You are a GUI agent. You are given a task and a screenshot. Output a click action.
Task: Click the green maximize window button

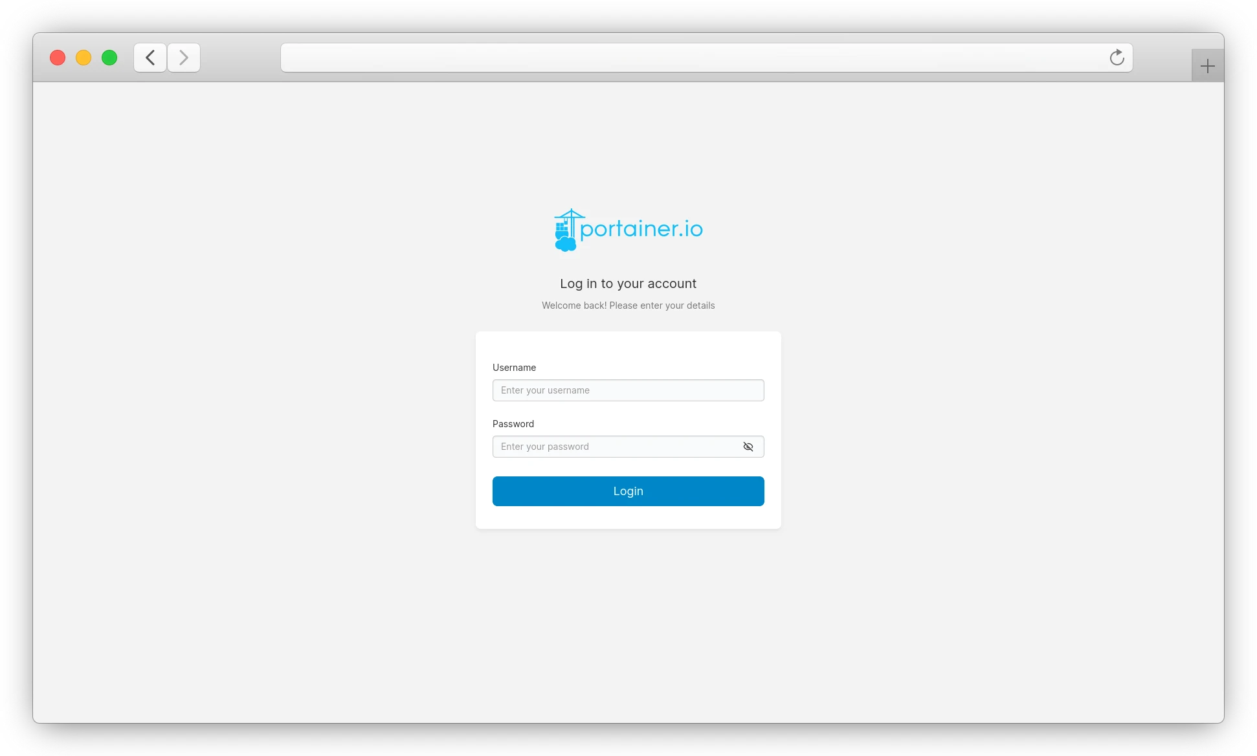109,58
